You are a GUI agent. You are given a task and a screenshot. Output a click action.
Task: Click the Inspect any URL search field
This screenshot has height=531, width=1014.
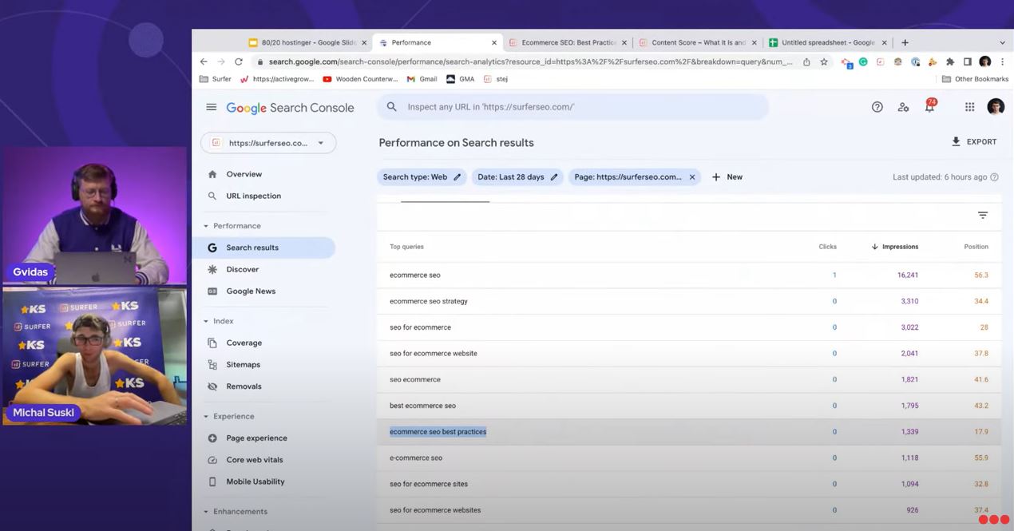tap(572, 107)
